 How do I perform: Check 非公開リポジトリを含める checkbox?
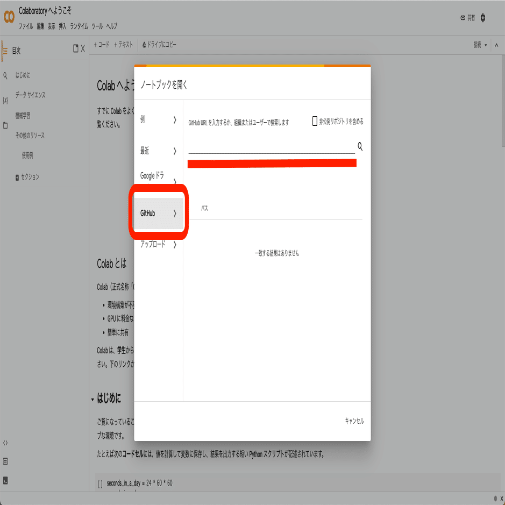pyautogui.click(x=315, y=121)
